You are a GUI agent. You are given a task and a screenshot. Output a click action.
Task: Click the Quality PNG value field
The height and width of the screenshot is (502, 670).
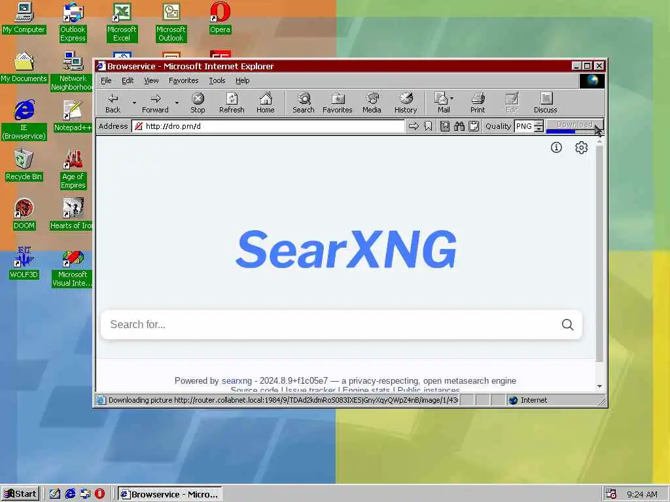[524, 126]
